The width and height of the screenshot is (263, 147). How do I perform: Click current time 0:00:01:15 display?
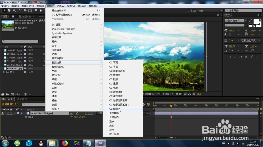pos(11,104)
